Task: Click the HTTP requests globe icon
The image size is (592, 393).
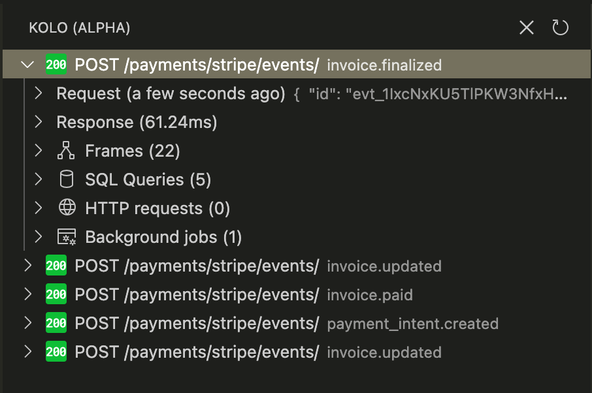Action: tap(67, 208)
